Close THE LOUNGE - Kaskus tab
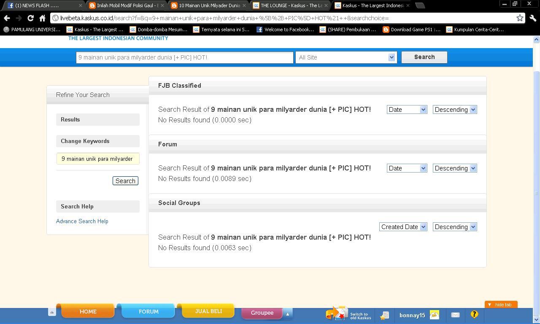Screen dimensions: 540x324 tap(326, 5)
